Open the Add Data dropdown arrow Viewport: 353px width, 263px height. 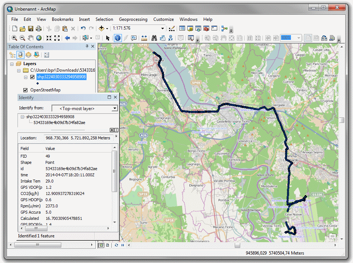(107, 29)
